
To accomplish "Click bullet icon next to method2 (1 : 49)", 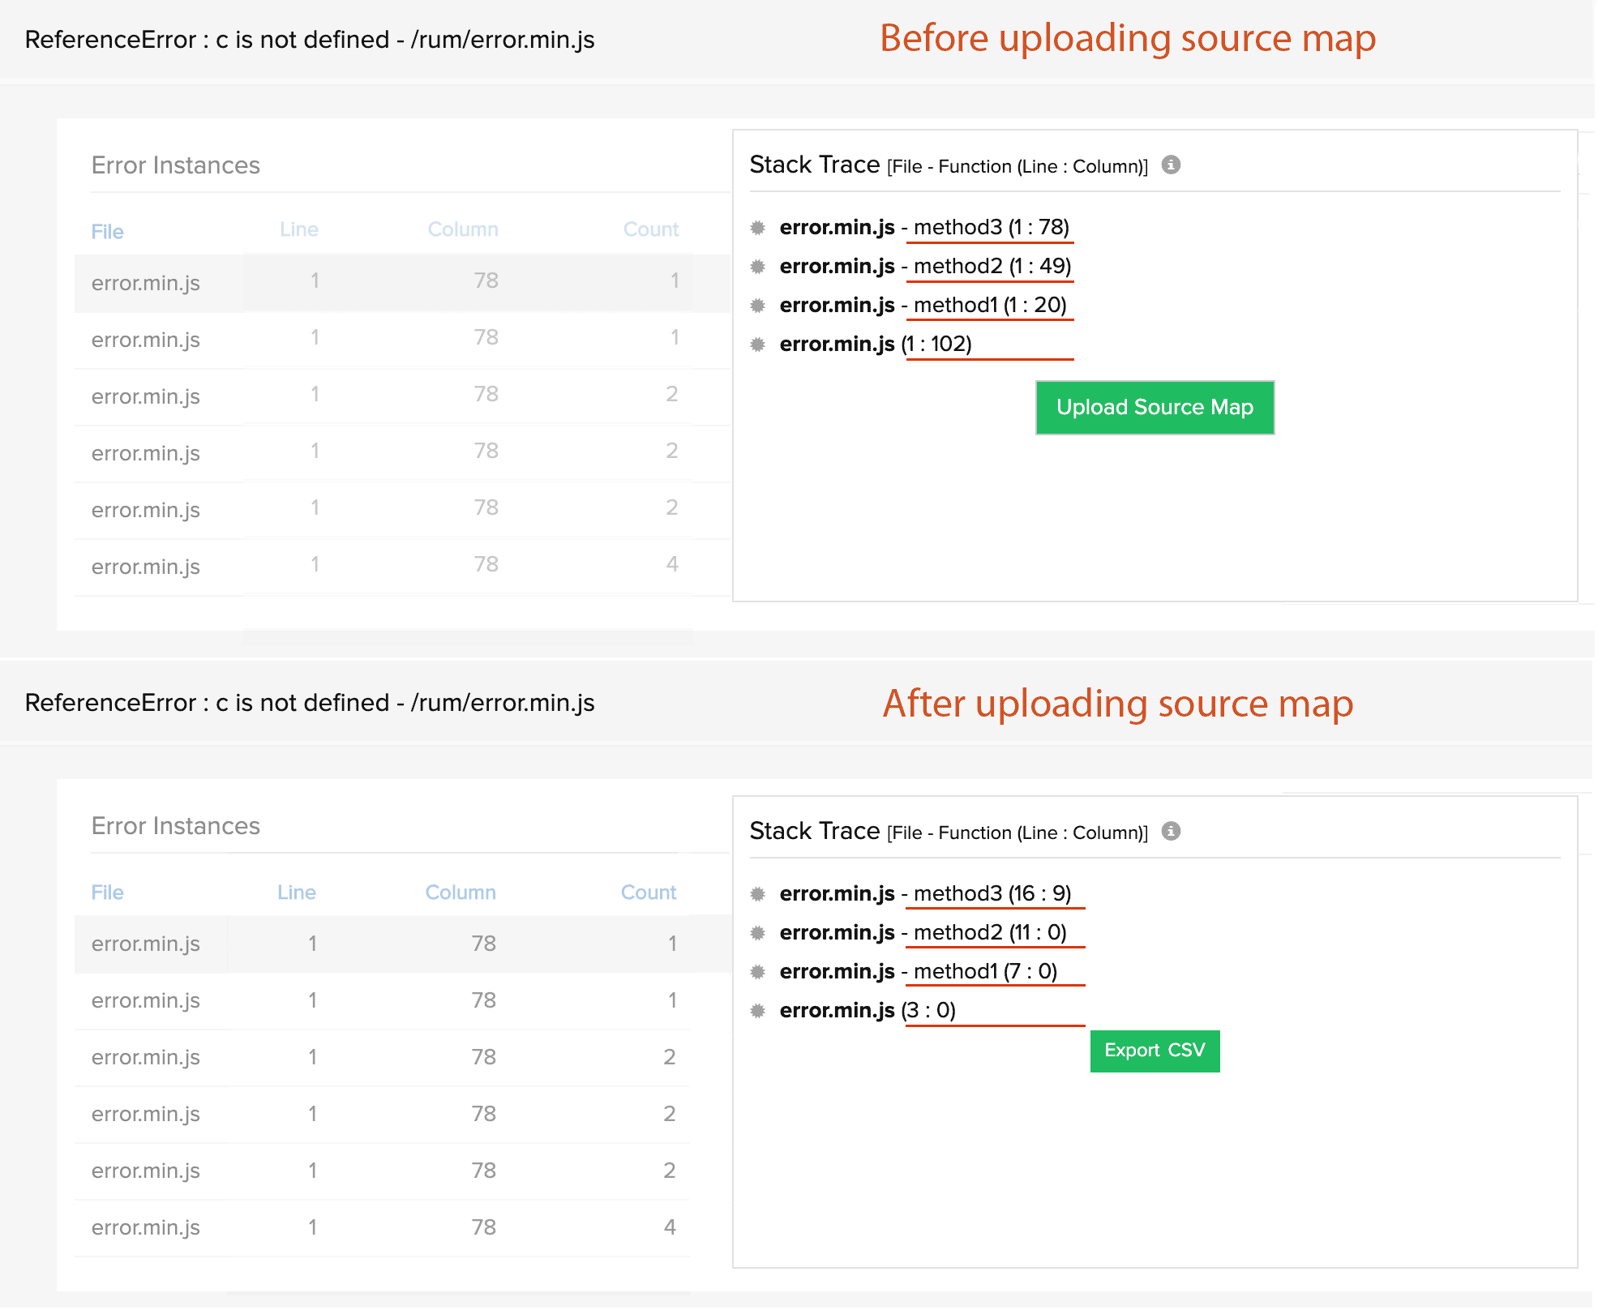I will click(758, 267).
